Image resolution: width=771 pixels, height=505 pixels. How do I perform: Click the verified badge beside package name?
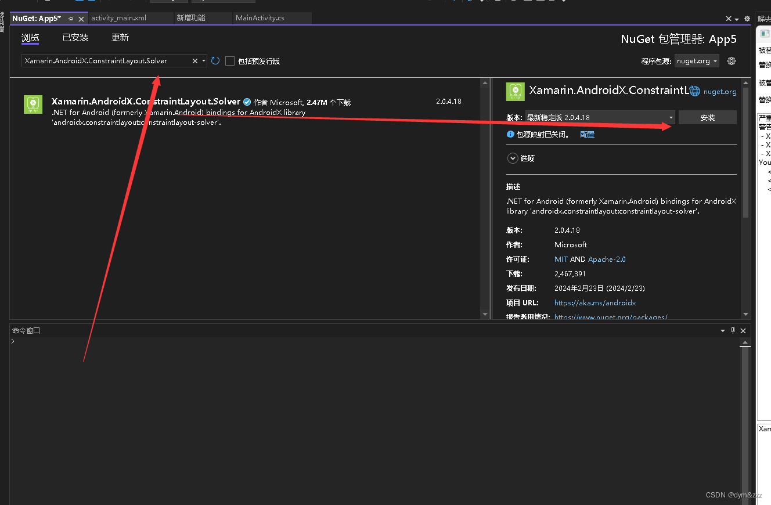tap(247, 102)
